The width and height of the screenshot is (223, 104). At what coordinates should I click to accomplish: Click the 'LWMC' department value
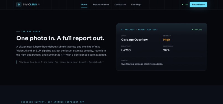126,50
